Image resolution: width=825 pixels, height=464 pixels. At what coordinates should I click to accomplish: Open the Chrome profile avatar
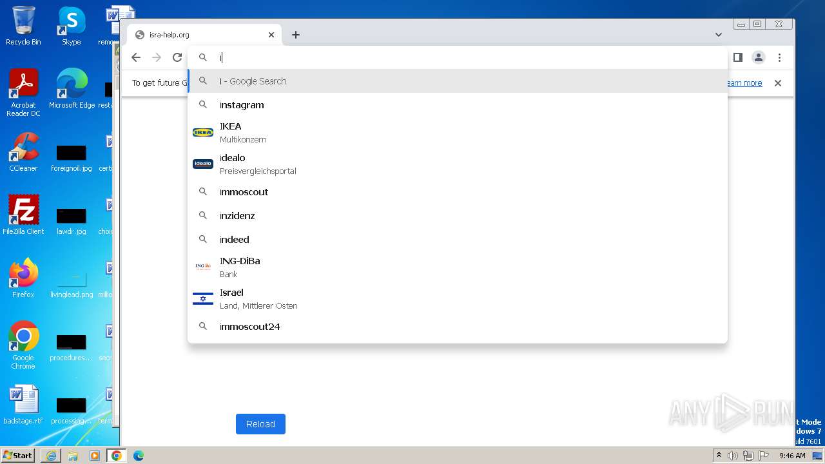pyautogui.click(x=759, y=57)
